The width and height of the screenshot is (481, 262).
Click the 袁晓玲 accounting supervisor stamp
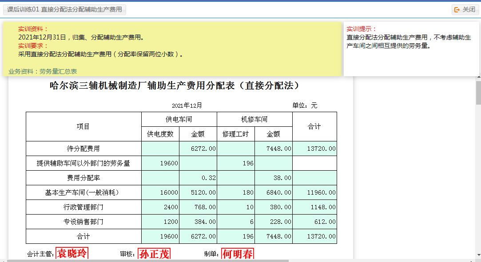point(72,254)
